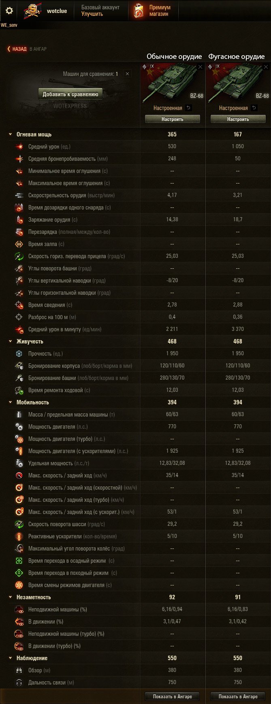Click Улучшить under Базовый аккаунт
Image resolution: width=271 pixels, height=704 pixels.
pyautogui.click(x=92, y=14)
